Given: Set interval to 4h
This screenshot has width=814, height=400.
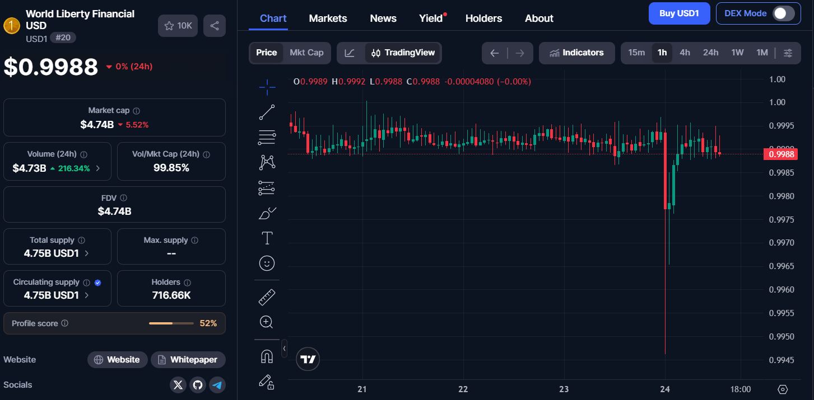Looking at the screenshot, I should pos(685,53).
